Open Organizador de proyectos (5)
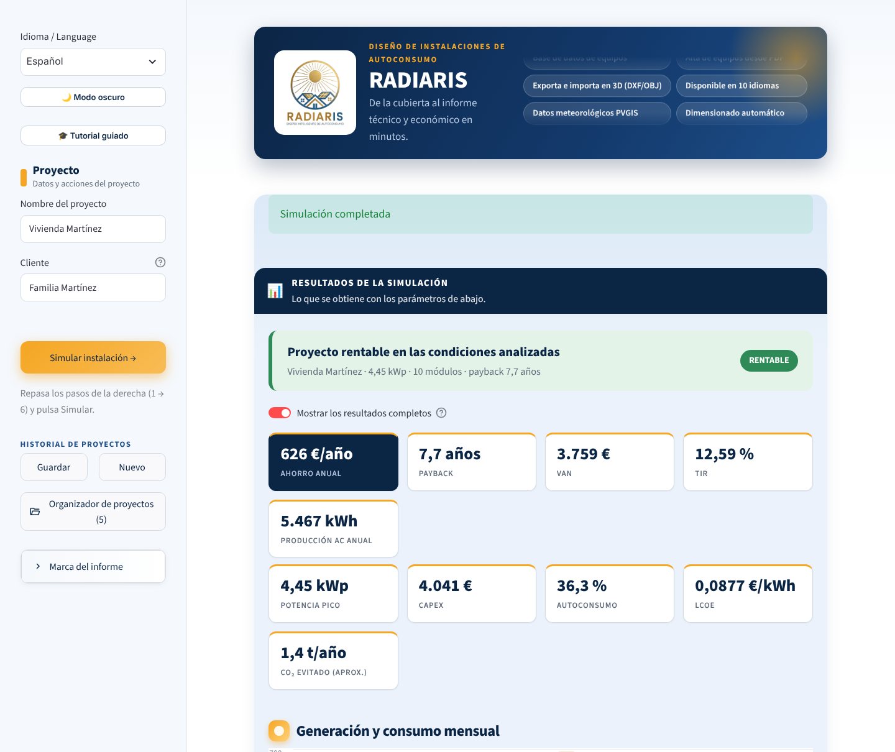895x752 pixels. (x=93, y=511)
